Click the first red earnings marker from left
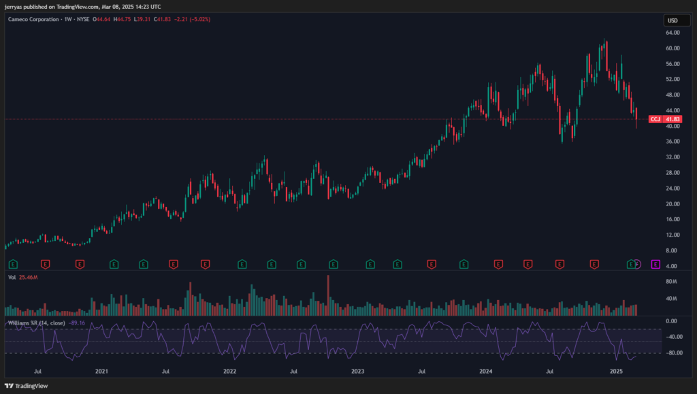The image size is (697, 394). (x=46, y=263)
